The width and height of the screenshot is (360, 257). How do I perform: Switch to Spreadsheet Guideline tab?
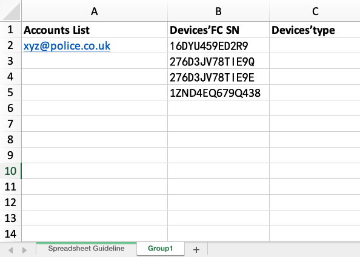click(x=86, y=249)
